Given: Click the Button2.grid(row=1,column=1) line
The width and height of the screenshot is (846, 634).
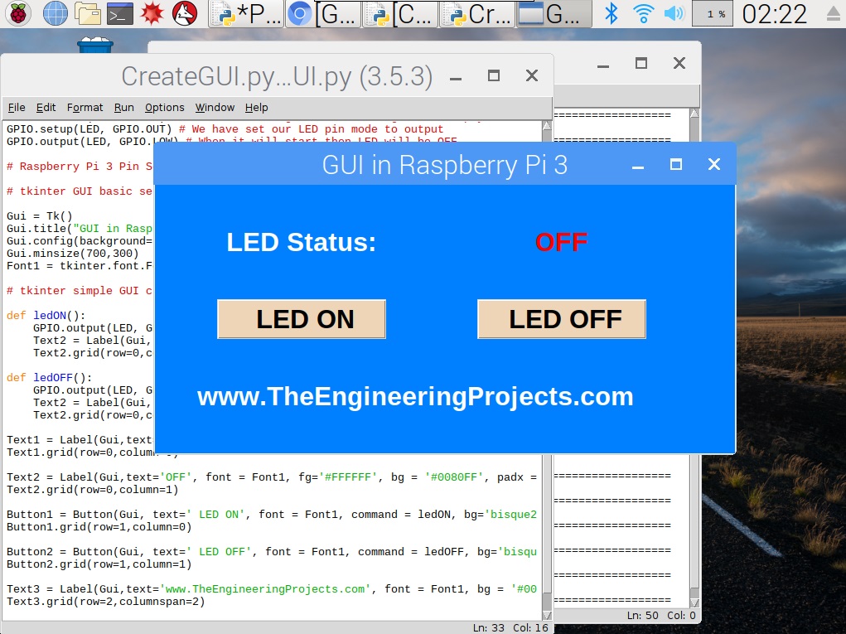Looking at the screenshot, I should tap(99, 564).
